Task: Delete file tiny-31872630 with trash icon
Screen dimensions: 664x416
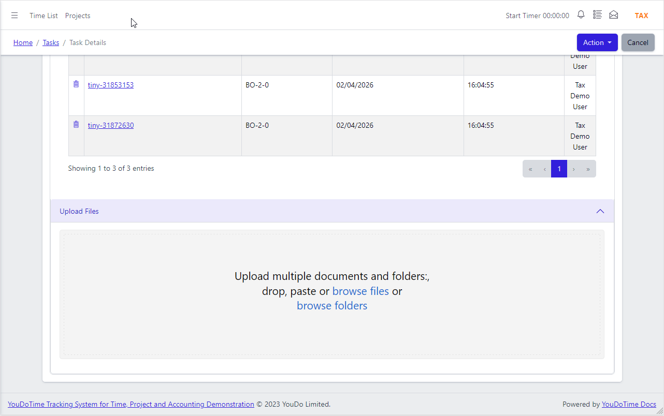Action: (76, 124)
